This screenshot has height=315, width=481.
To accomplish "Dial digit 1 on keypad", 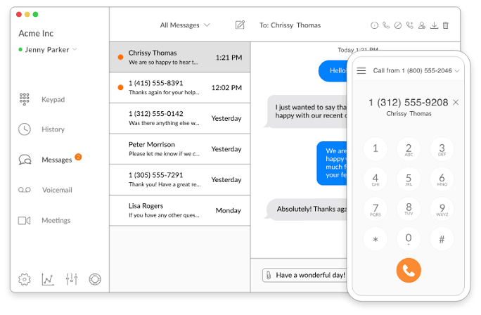I will 376,149.
